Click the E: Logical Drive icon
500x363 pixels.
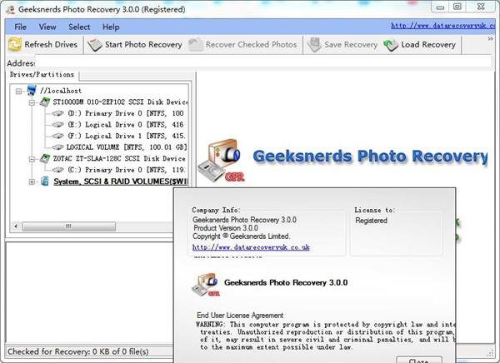(58, 124)
